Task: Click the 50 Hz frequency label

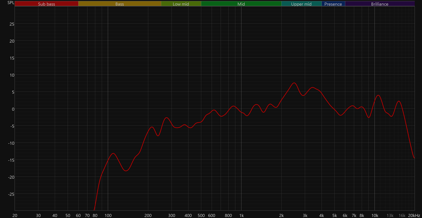Action: tap(68, 215)
